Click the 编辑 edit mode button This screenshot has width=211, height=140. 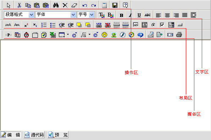11,135
